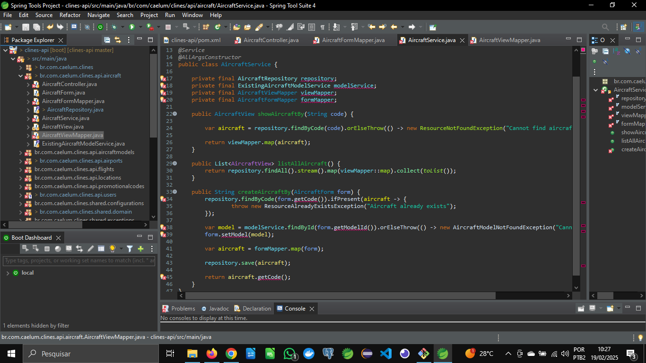
Task: Select ExistingAircraftModelService.java in Package Explorer
Action: (83, 144)
